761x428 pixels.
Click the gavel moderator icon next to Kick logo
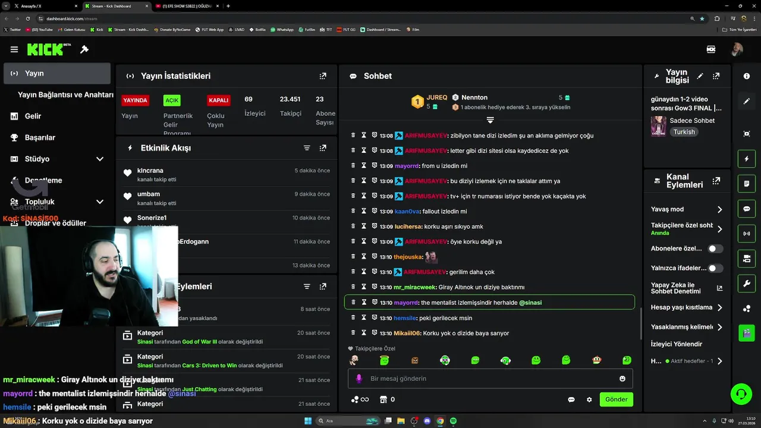pyautogui.click(x=84, y=49)
